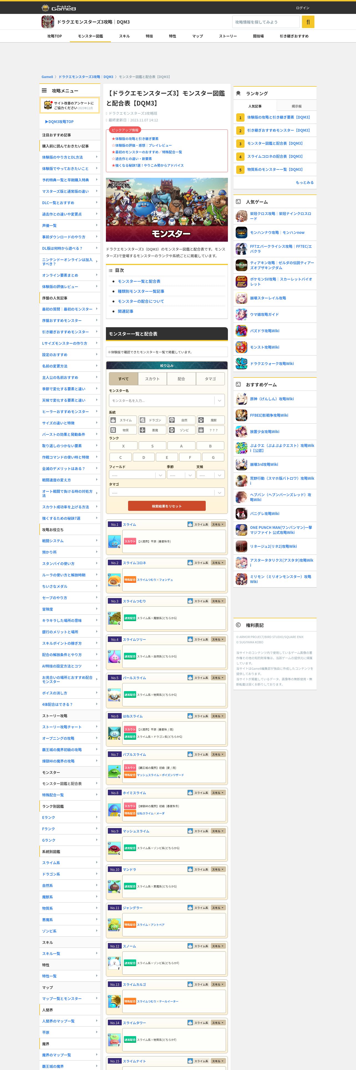Click はねスライム monster icon in No.6 row
Viewport: 356px width, 1070px height.
click(115, 733)
